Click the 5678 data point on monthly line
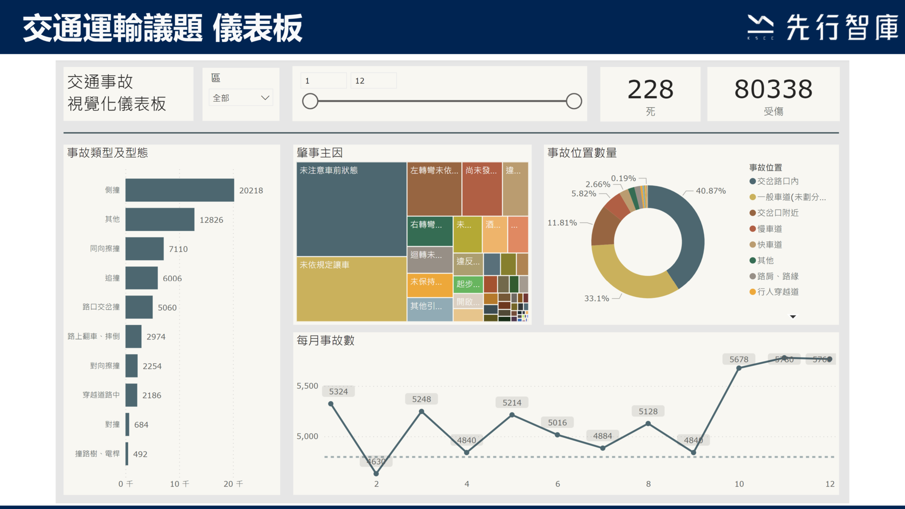 coord(739,368)
